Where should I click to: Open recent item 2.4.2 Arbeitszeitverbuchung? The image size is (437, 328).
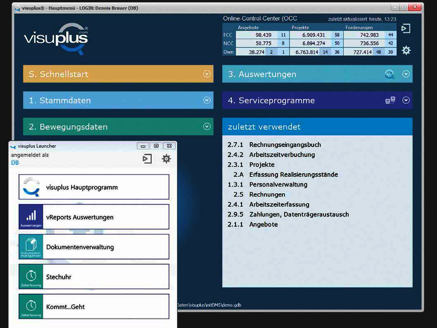pyautogui.click(x=271, y=154)
